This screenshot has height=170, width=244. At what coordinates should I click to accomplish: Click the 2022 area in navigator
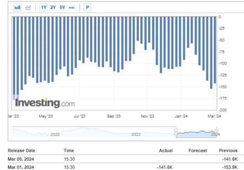pos(136,135)
